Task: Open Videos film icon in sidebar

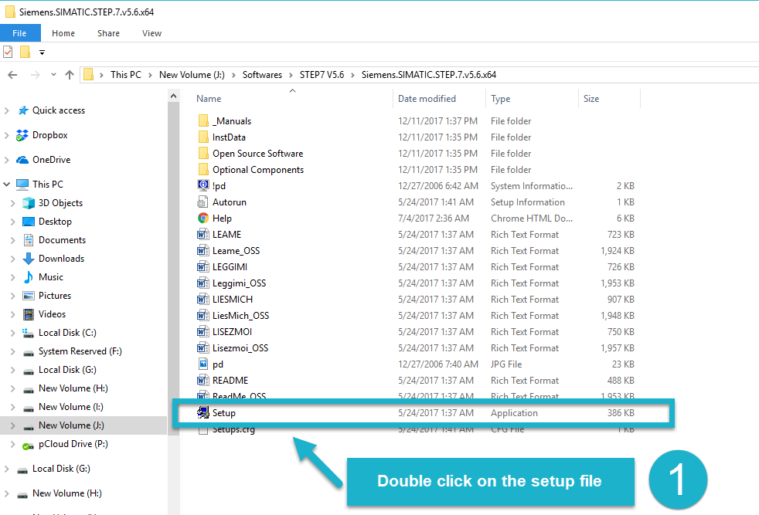Action: point(29,314)
